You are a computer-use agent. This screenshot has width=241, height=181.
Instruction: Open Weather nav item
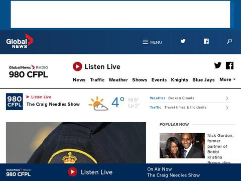pyautogui.click(x=118, y=80)
